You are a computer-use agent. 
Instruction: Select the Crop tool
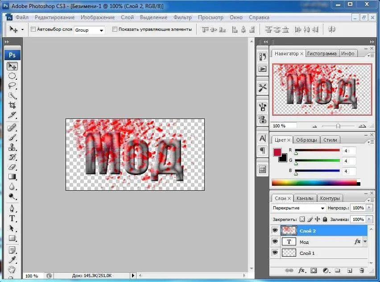12,105
